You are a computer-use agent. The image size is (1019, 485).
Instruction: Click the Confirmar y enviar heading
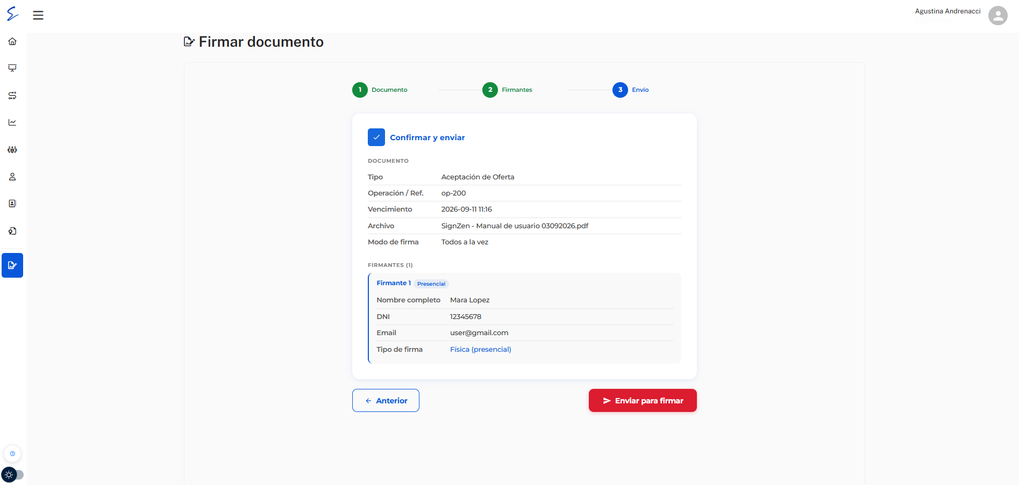pos(427,137)
